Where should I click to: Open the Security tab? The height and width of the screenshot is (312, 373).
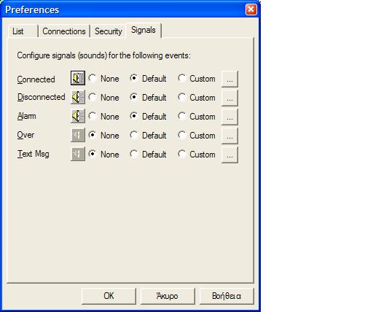click(x=109, y=31)
